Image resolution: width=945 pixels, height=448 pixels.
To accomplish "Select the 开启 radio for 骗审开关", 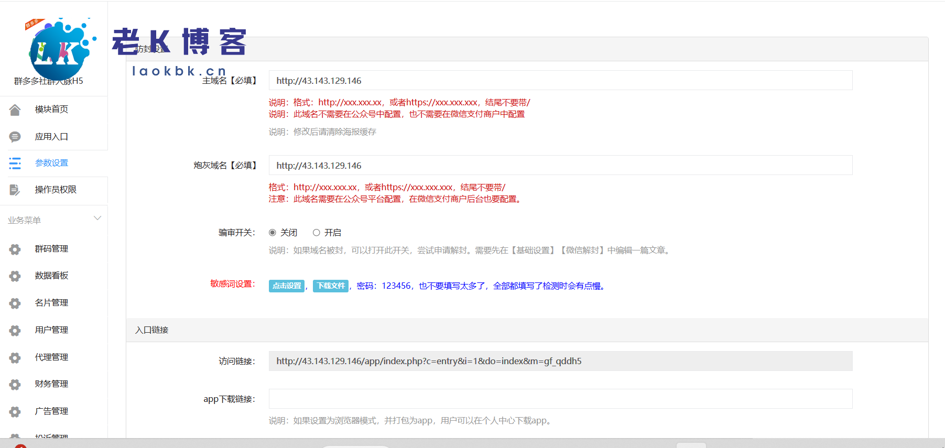I will [x=317, y=233].
